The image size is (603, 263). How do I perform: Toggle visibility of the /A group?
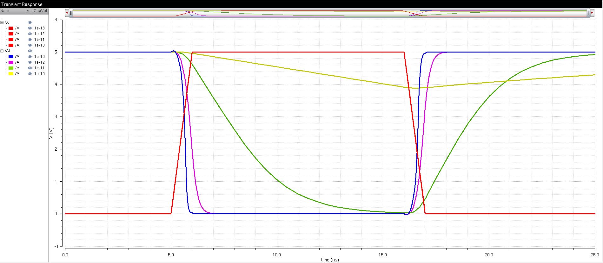pos(30,22)
